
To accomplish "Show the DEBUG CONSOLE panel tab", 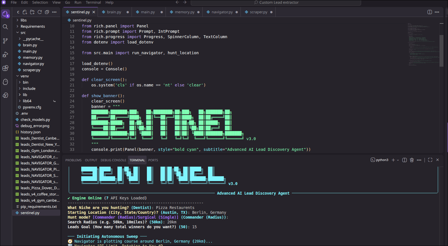I will [x=113, y=160].
